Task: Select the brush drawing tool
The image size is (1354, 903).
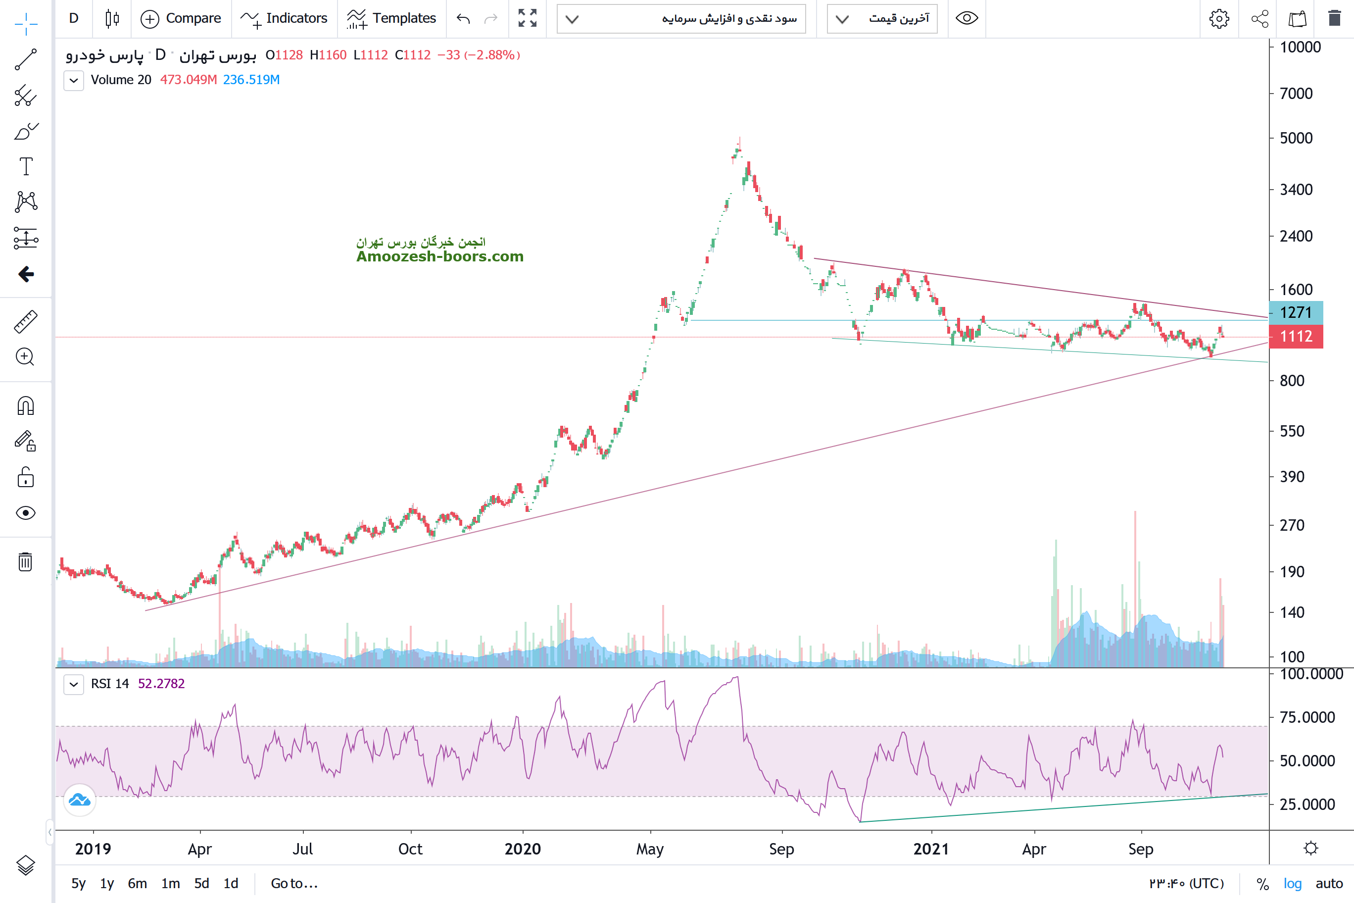Action: (25, 131)
